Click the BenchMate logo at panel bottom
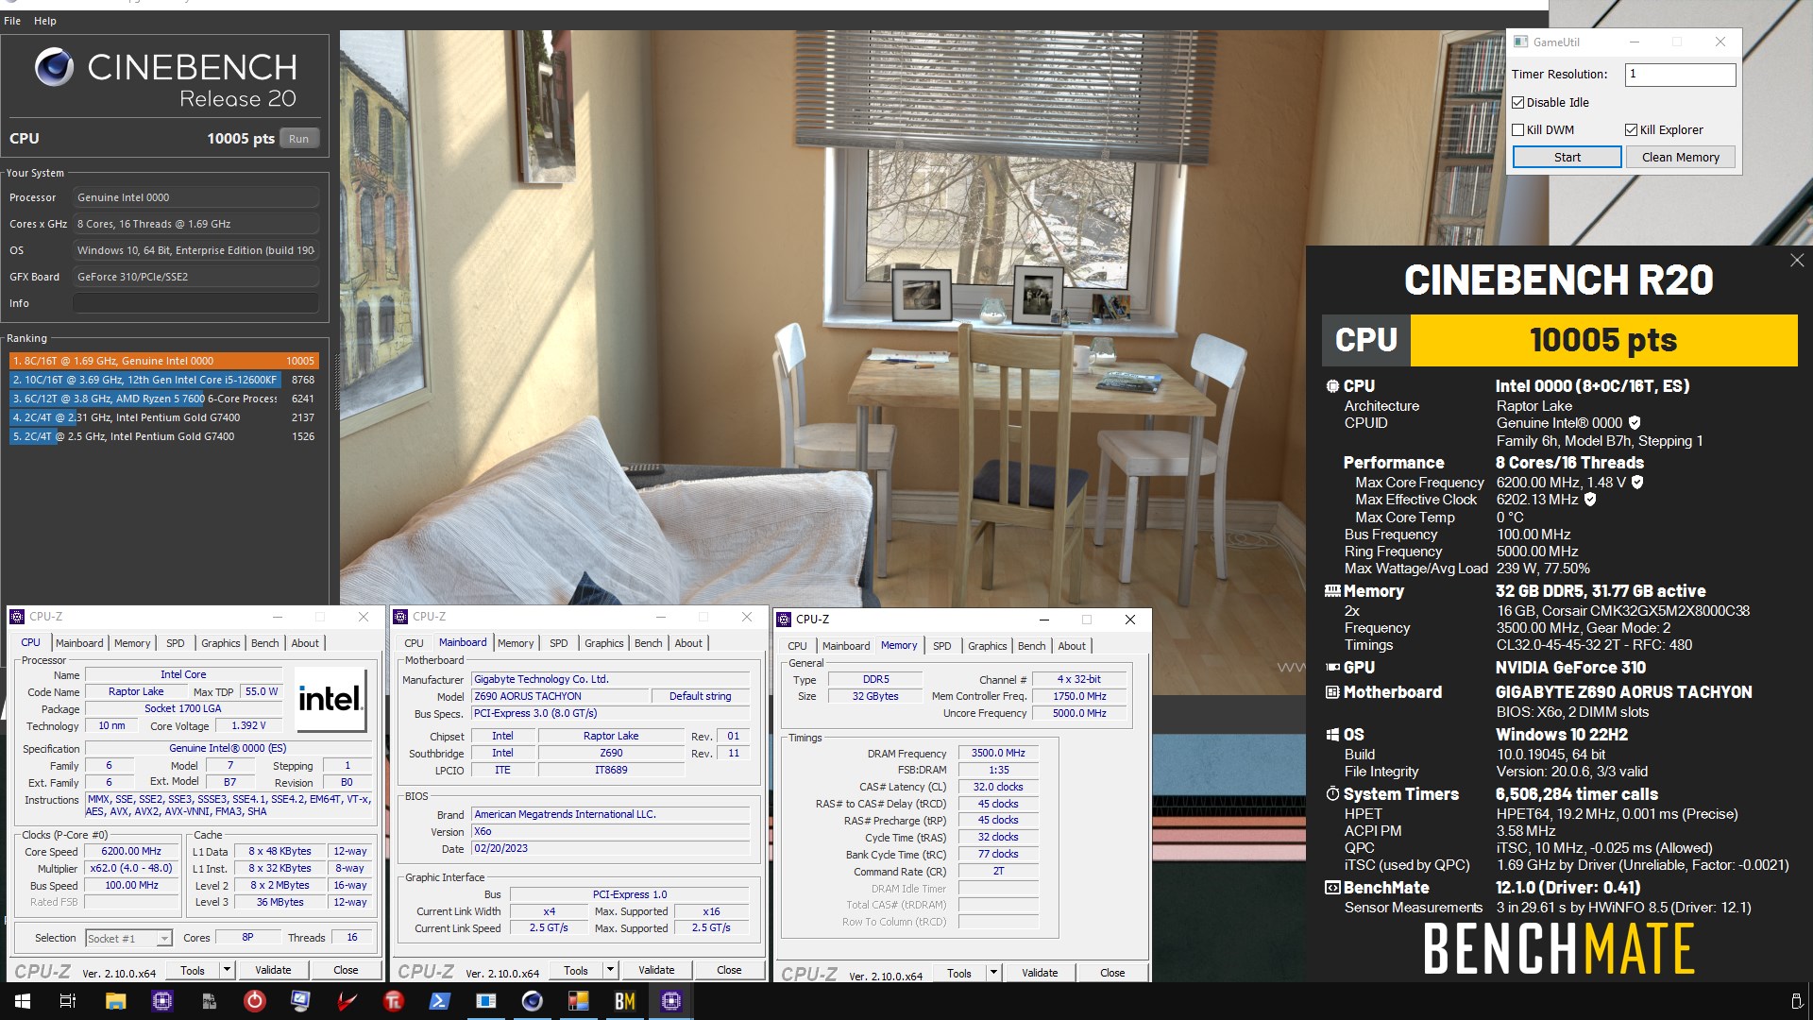This screenshot has height=1020, width=1813. click(1559, 948)
